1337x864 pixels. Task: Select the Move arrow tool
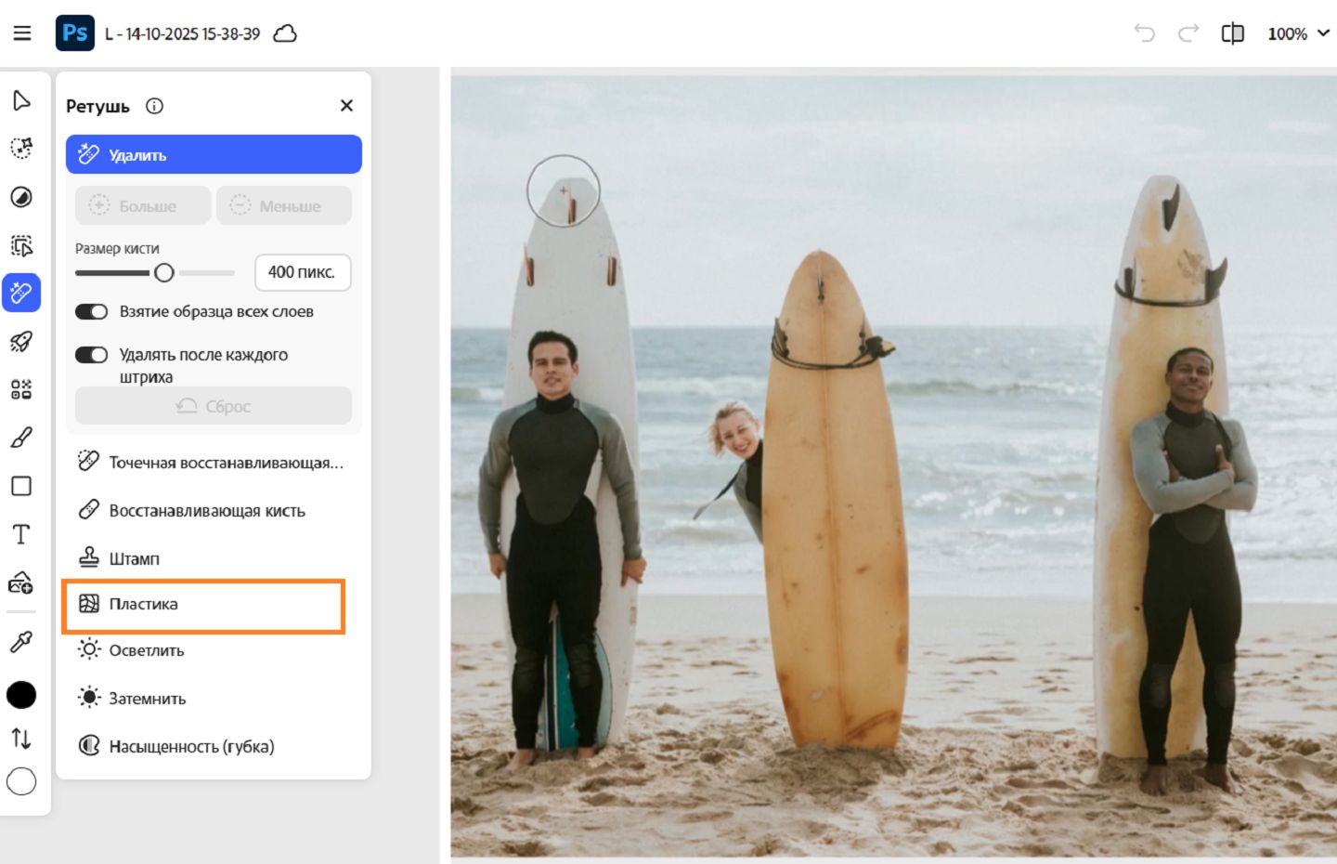click(21, 100)
